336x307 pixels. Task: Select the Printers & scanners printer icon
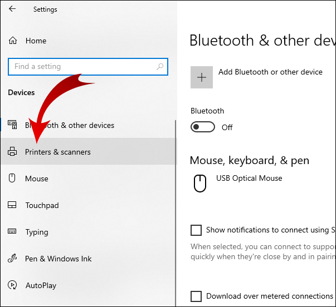[x=12, y=151]
